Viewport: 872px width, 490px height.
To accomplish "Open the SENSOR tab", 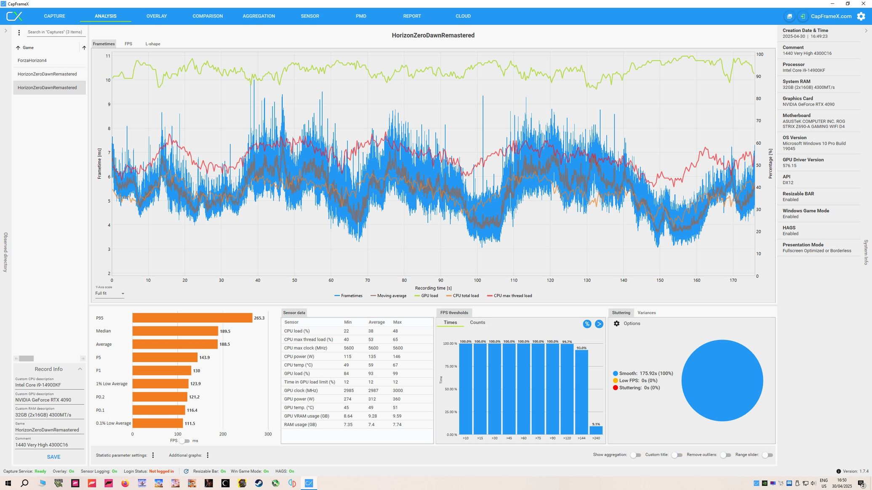I will coord(310,16).
